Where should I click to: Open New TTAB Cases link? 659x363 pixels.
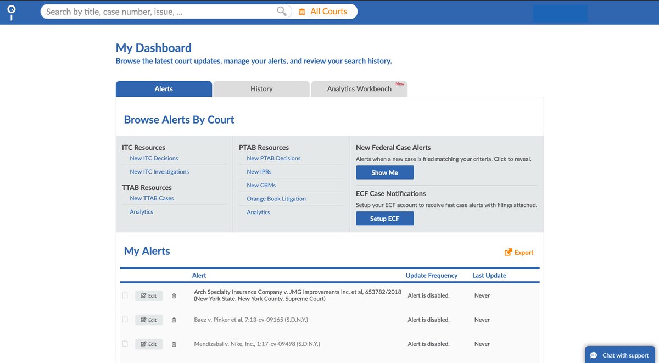click(152, 198)
